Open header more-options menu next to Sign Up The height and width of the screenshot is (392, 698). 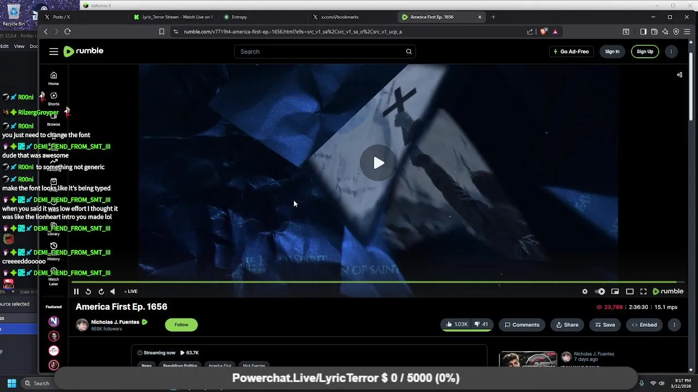point(671,51)
